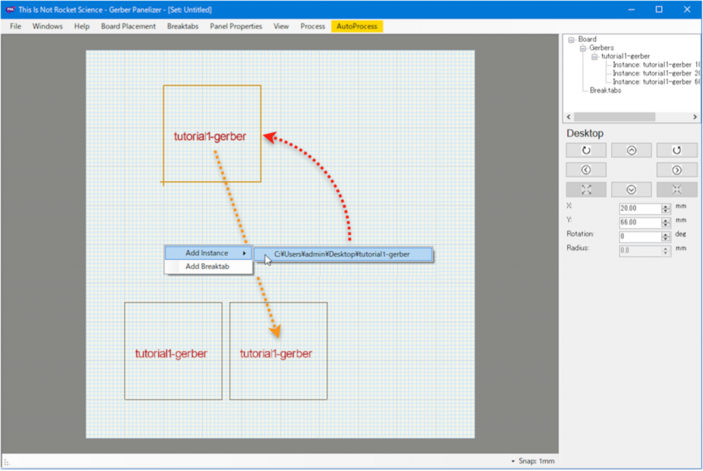
Task: Click the rotate clockwise button
Action: pyautogui.click(x=586, y=150)
